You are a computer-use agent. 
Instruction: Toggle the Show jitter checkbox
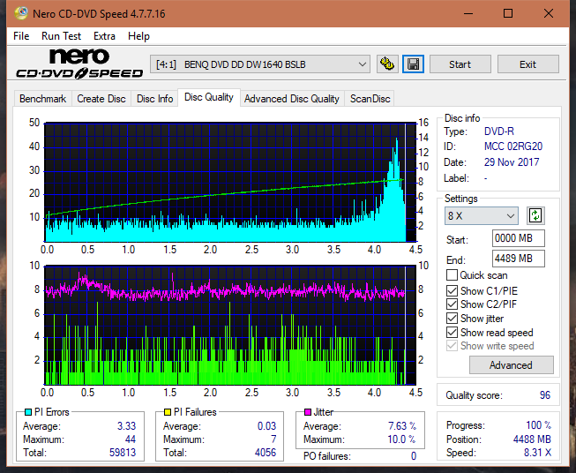coord(452,319)
